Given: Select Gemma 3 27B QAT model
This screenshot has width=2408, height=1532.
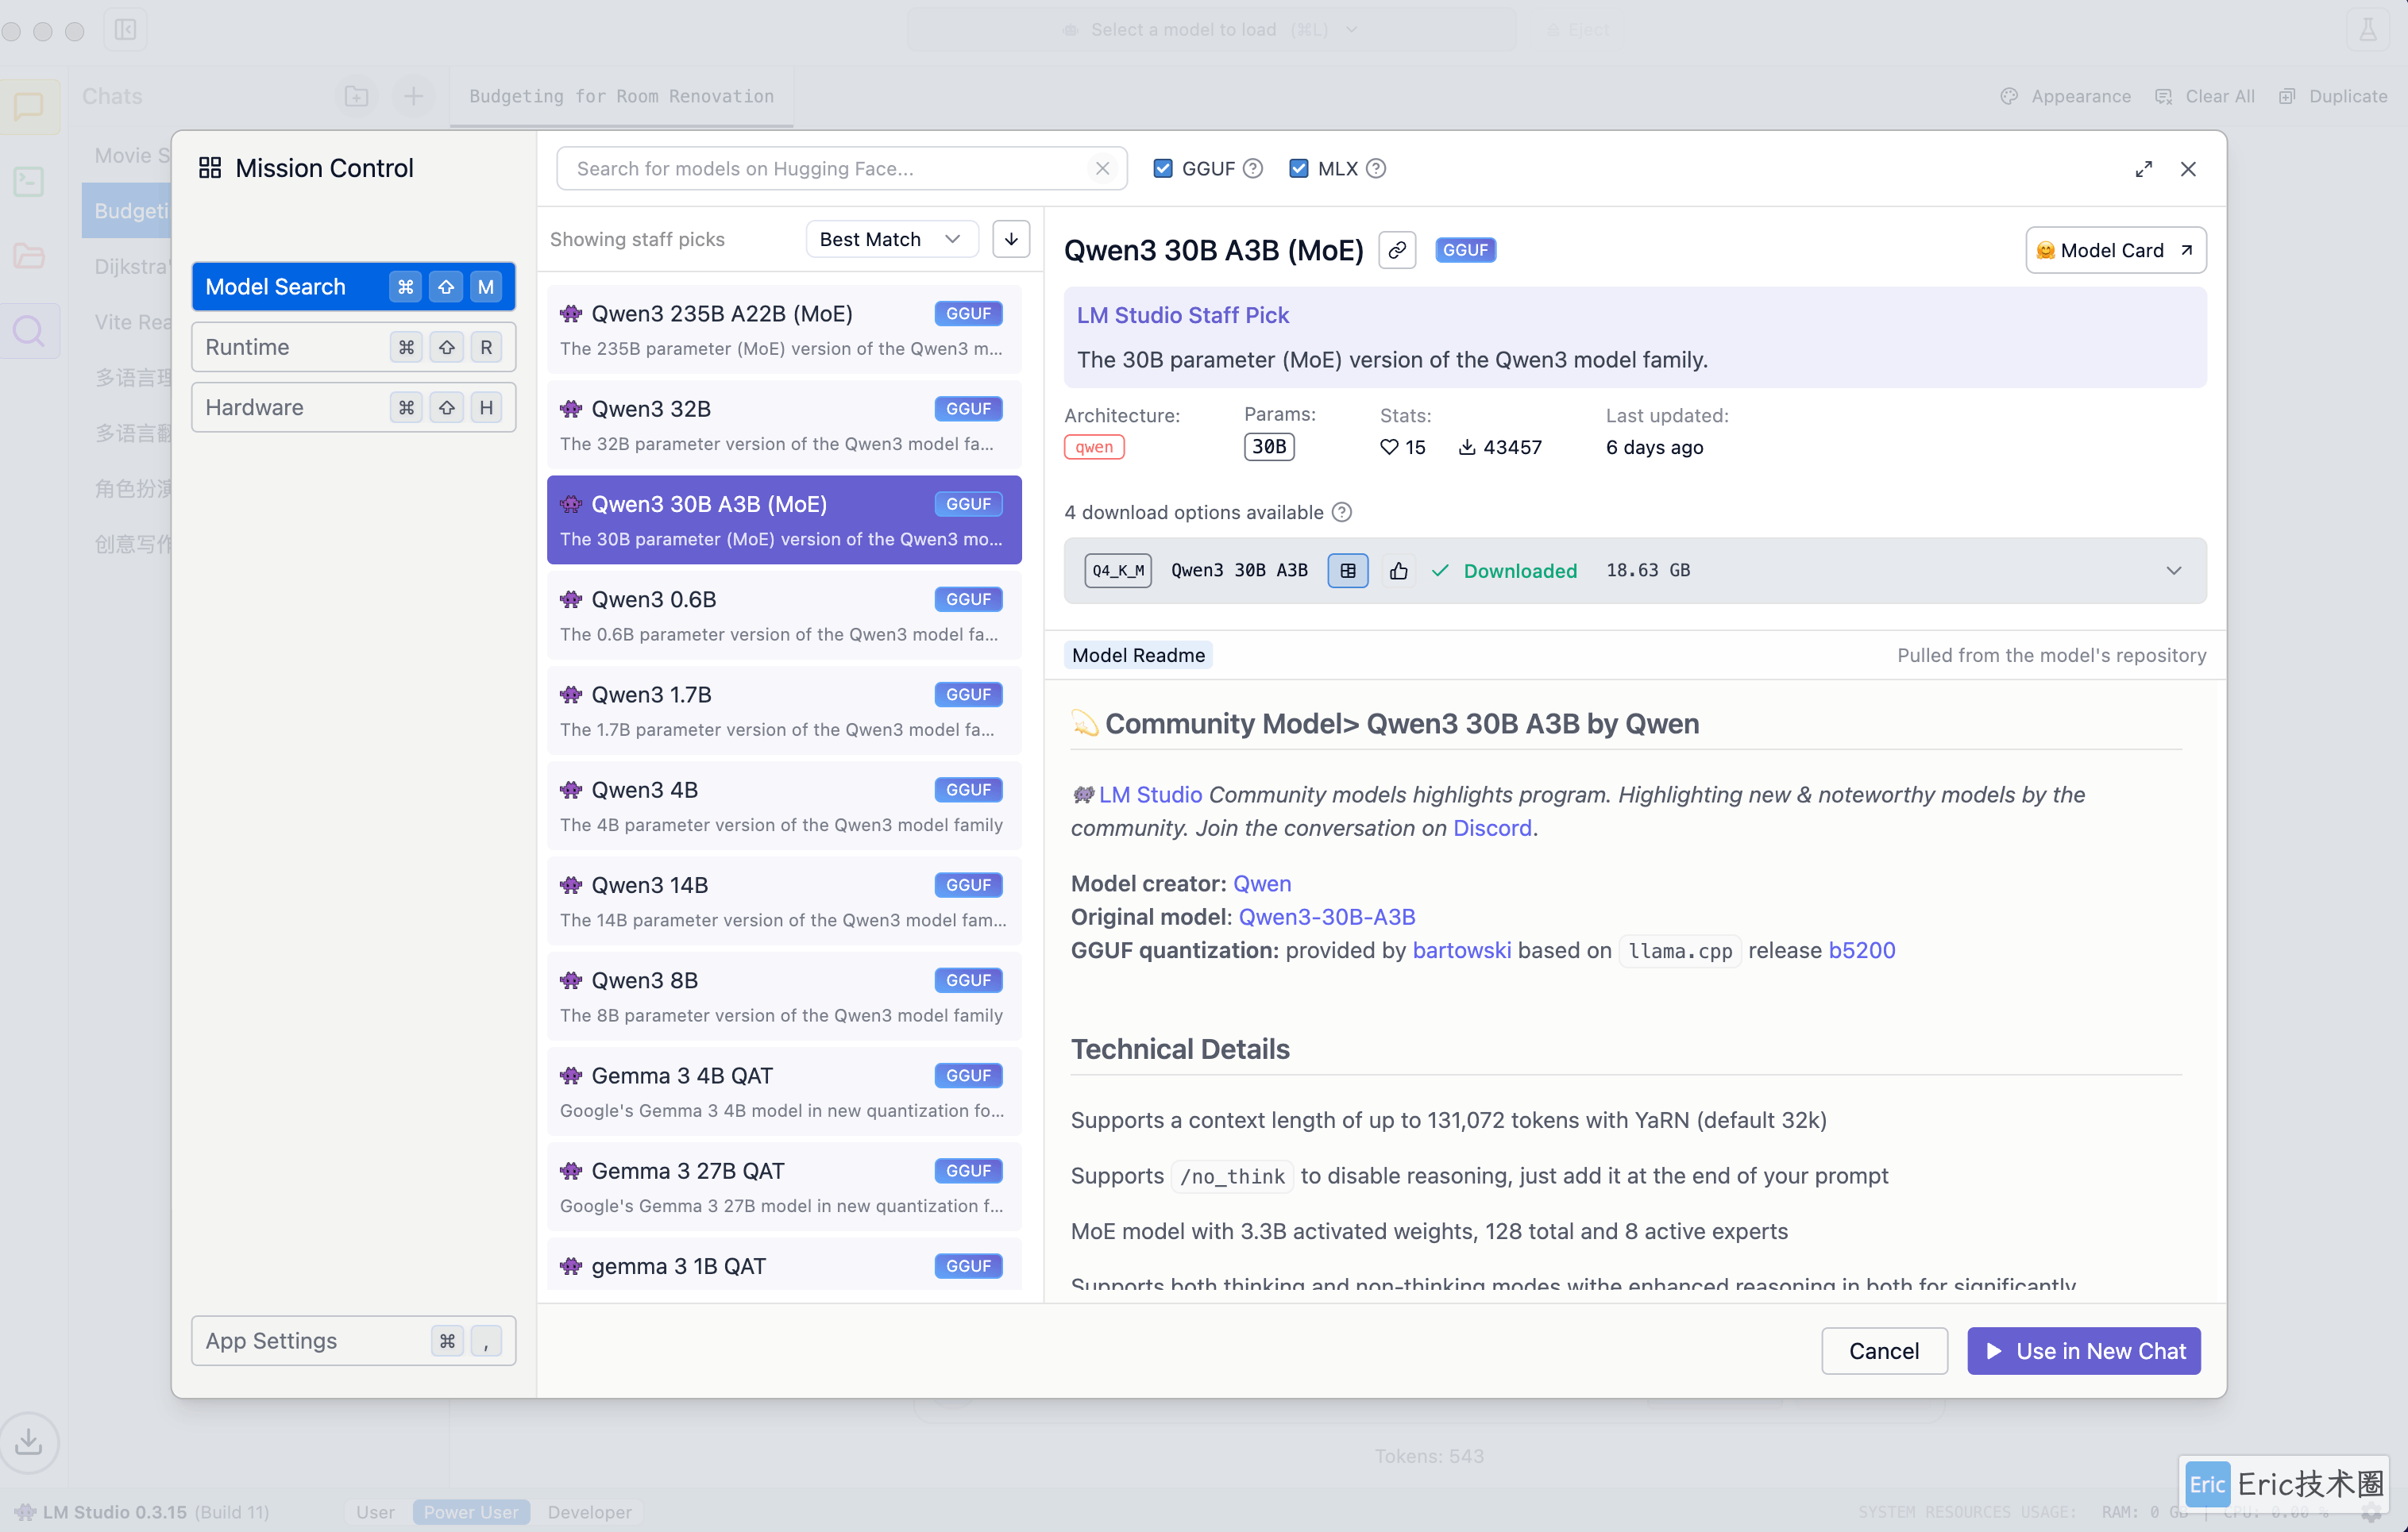Looking at the screenshot, I should tap(784, 1187).
